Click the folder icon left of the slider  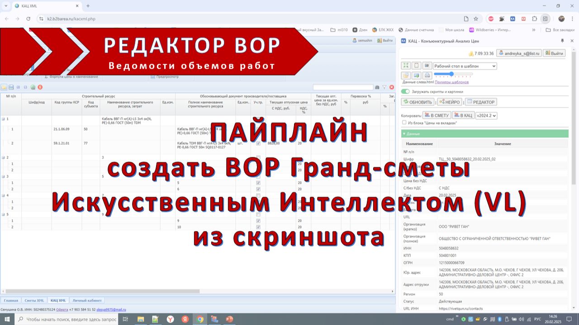[406, 75]
